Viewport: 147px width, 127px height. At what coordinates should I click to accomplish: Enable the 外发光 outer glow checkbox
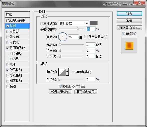(8, 37)
